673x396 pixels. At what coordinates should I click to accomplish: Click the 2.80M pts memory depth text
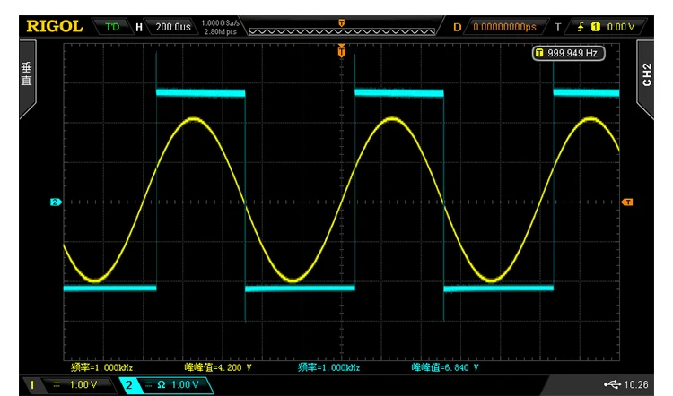click(221, 31)
